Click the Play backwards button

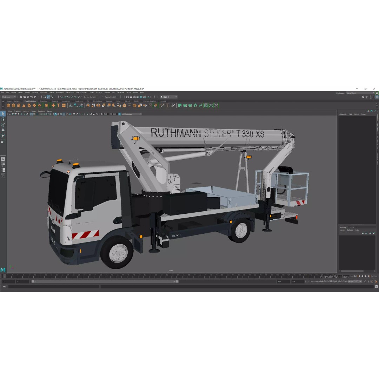point(362,276)
